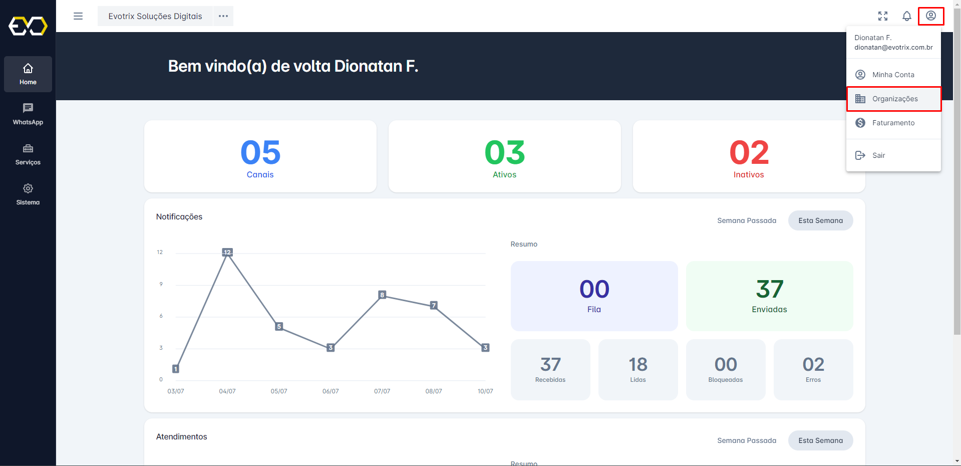Open the organization options via ellipsis button
Screen dimensions: 961x466
pos(223,16)
